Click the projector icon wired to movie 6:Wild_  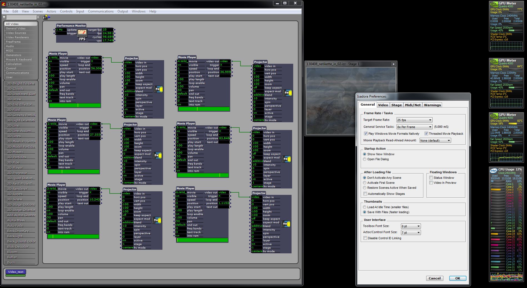tap(286, 224)
